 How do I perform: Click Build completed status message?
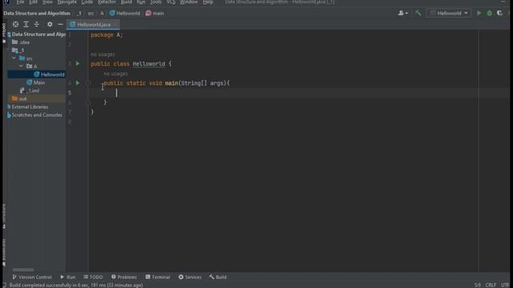(x=76, y=285)
